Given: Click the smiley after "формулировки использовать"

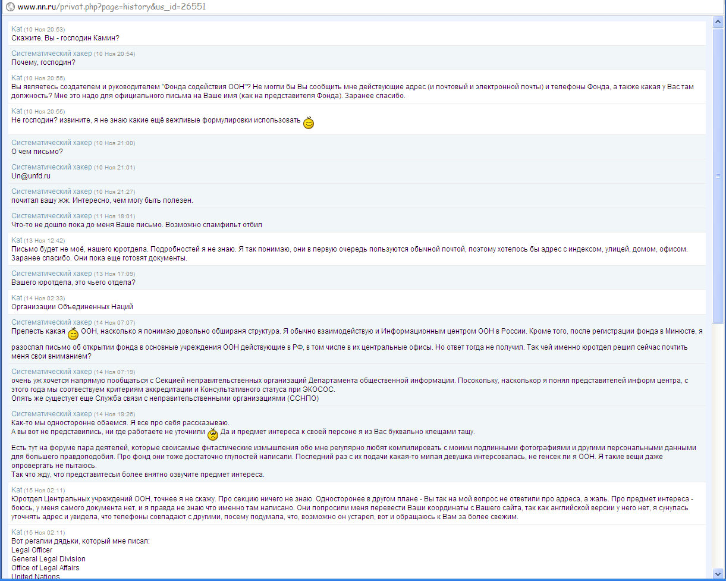Looking at the screenshot, I should (x=309, y=123).
